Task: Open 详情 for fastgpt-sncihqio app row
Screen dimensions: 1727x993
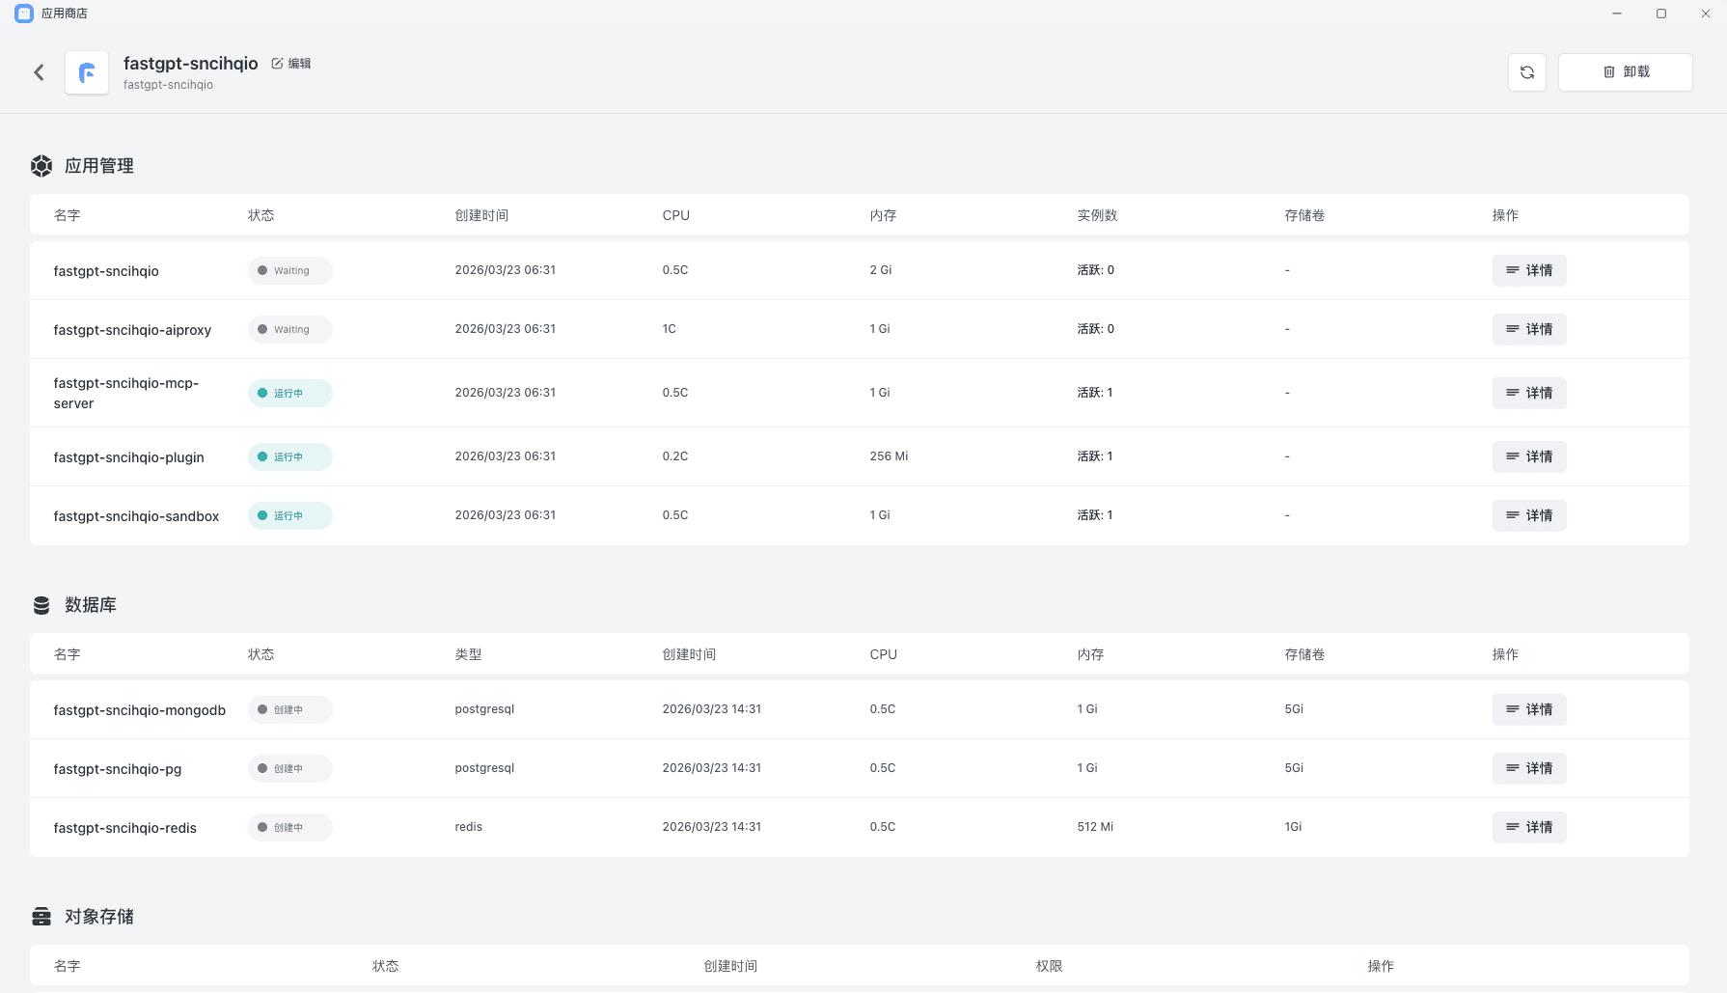Action: click(x=1529, y=270)
